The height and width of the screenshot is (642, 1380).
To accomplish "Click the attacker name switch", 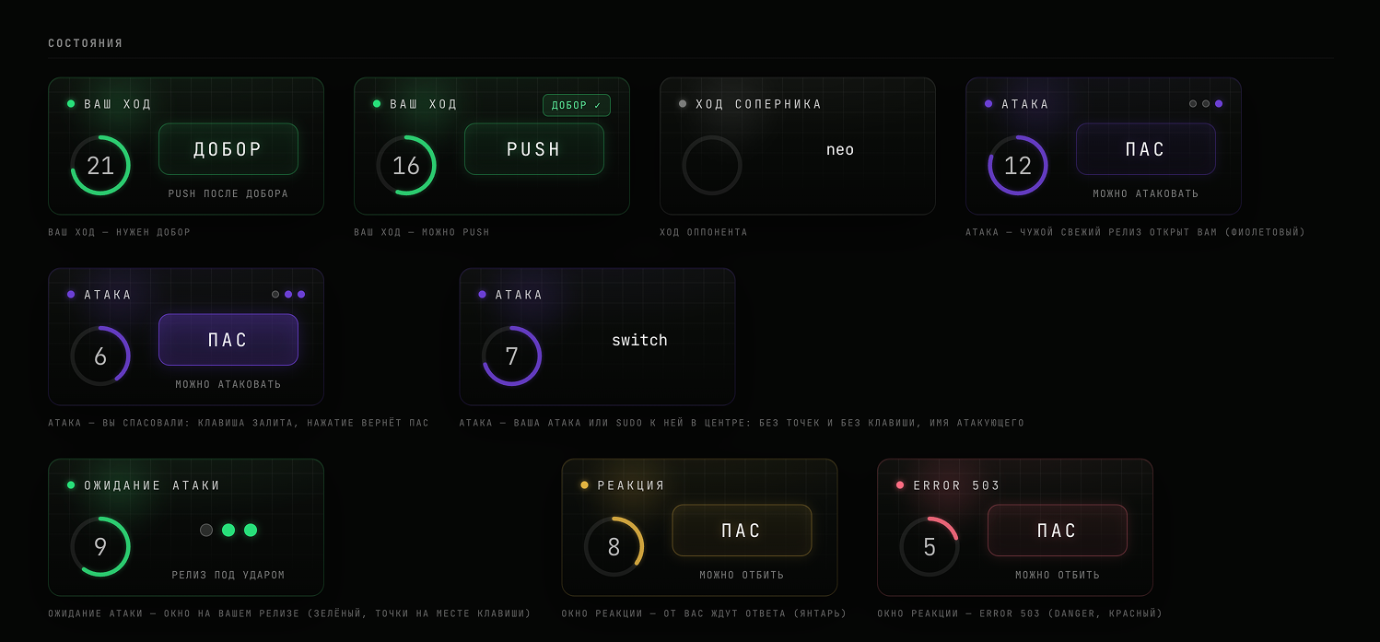I will pos(639,340).
